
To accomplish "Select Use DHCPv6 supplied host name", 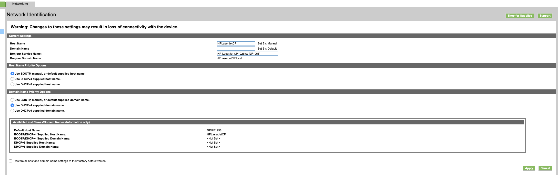I will pyautogui.click(x=12, y=84).
